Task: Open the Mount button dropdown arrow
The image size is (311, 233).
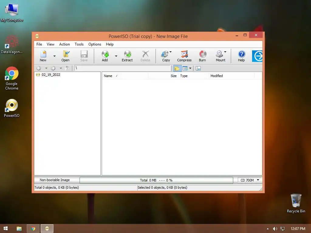Action: click(x=225, y=52)
